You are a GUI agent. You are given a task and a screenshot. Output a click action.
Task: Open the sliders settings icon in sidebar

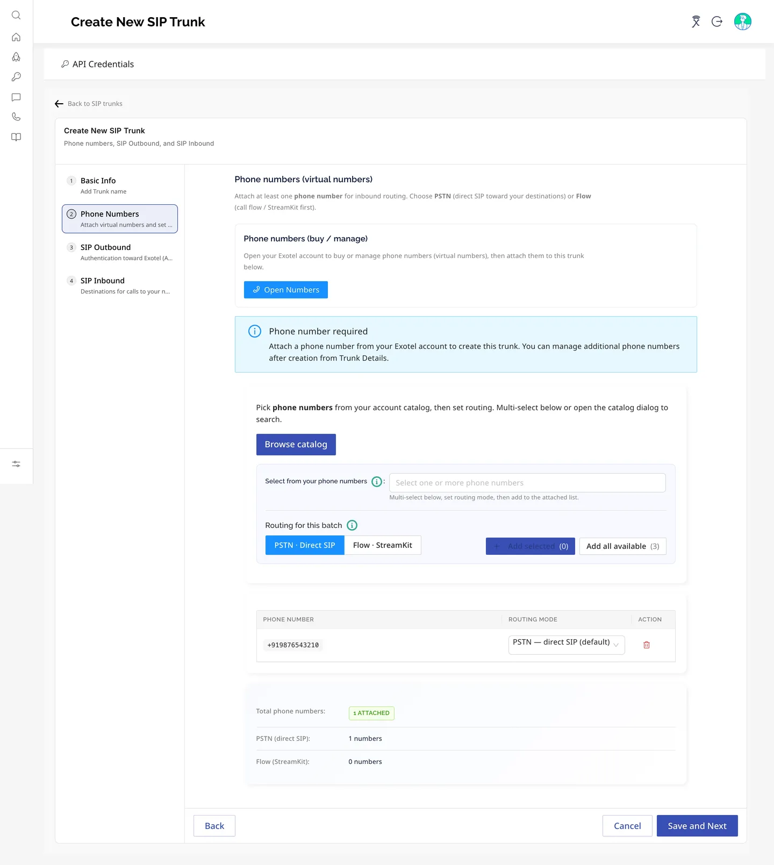16,464
